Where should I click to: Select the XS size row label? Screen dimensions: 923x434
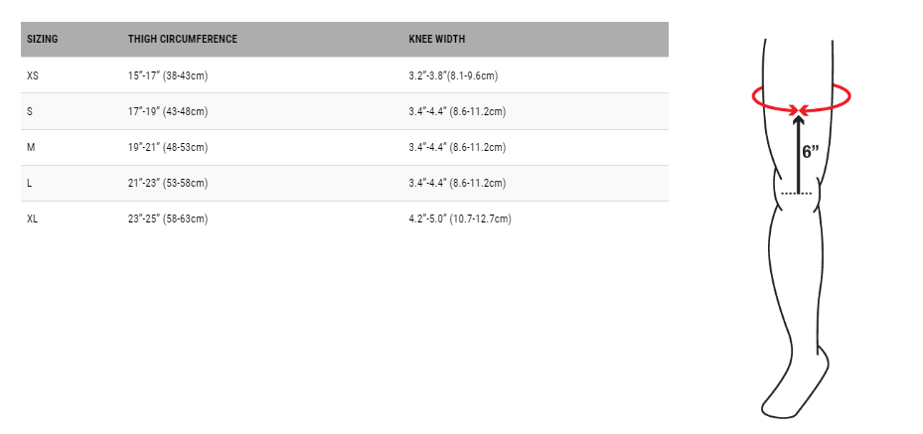coord(33,75)
